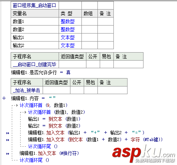Click the #换行符 constant
The width and height of the screenshot is (177, 165).
[69, 153]
